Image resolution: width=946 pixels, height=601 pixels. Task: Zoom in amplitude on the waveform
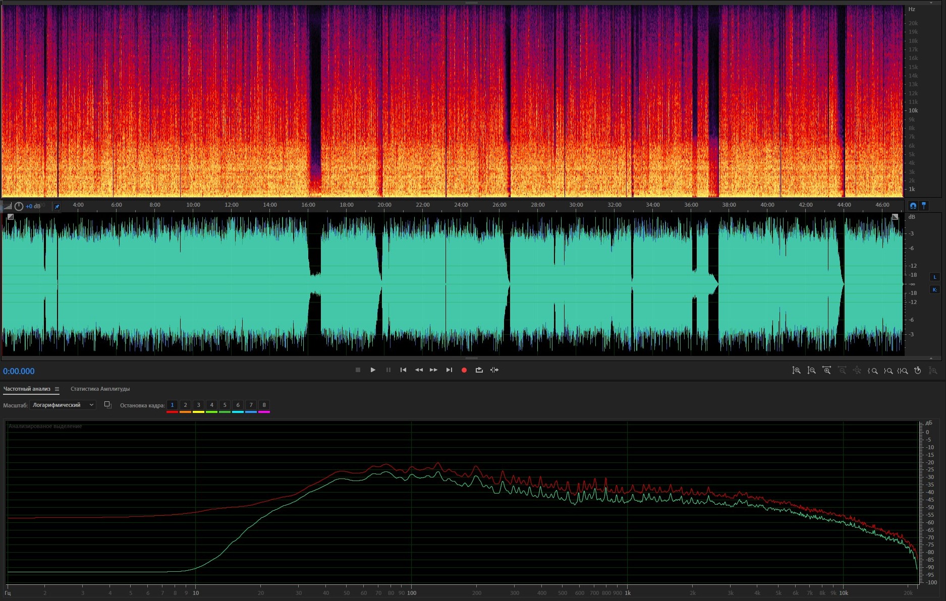(796, 371)
